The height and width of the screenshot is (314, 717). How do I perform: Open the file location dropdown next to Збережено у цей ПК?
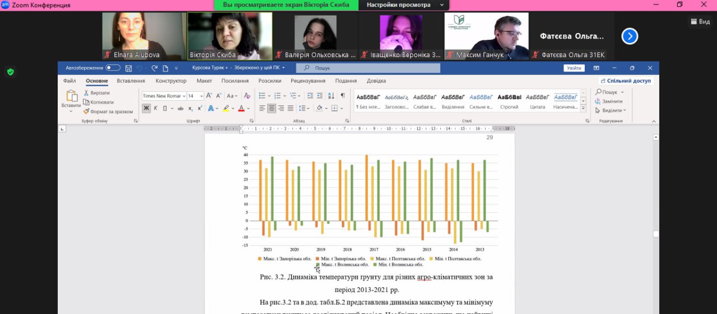click(x=283, y=68)
